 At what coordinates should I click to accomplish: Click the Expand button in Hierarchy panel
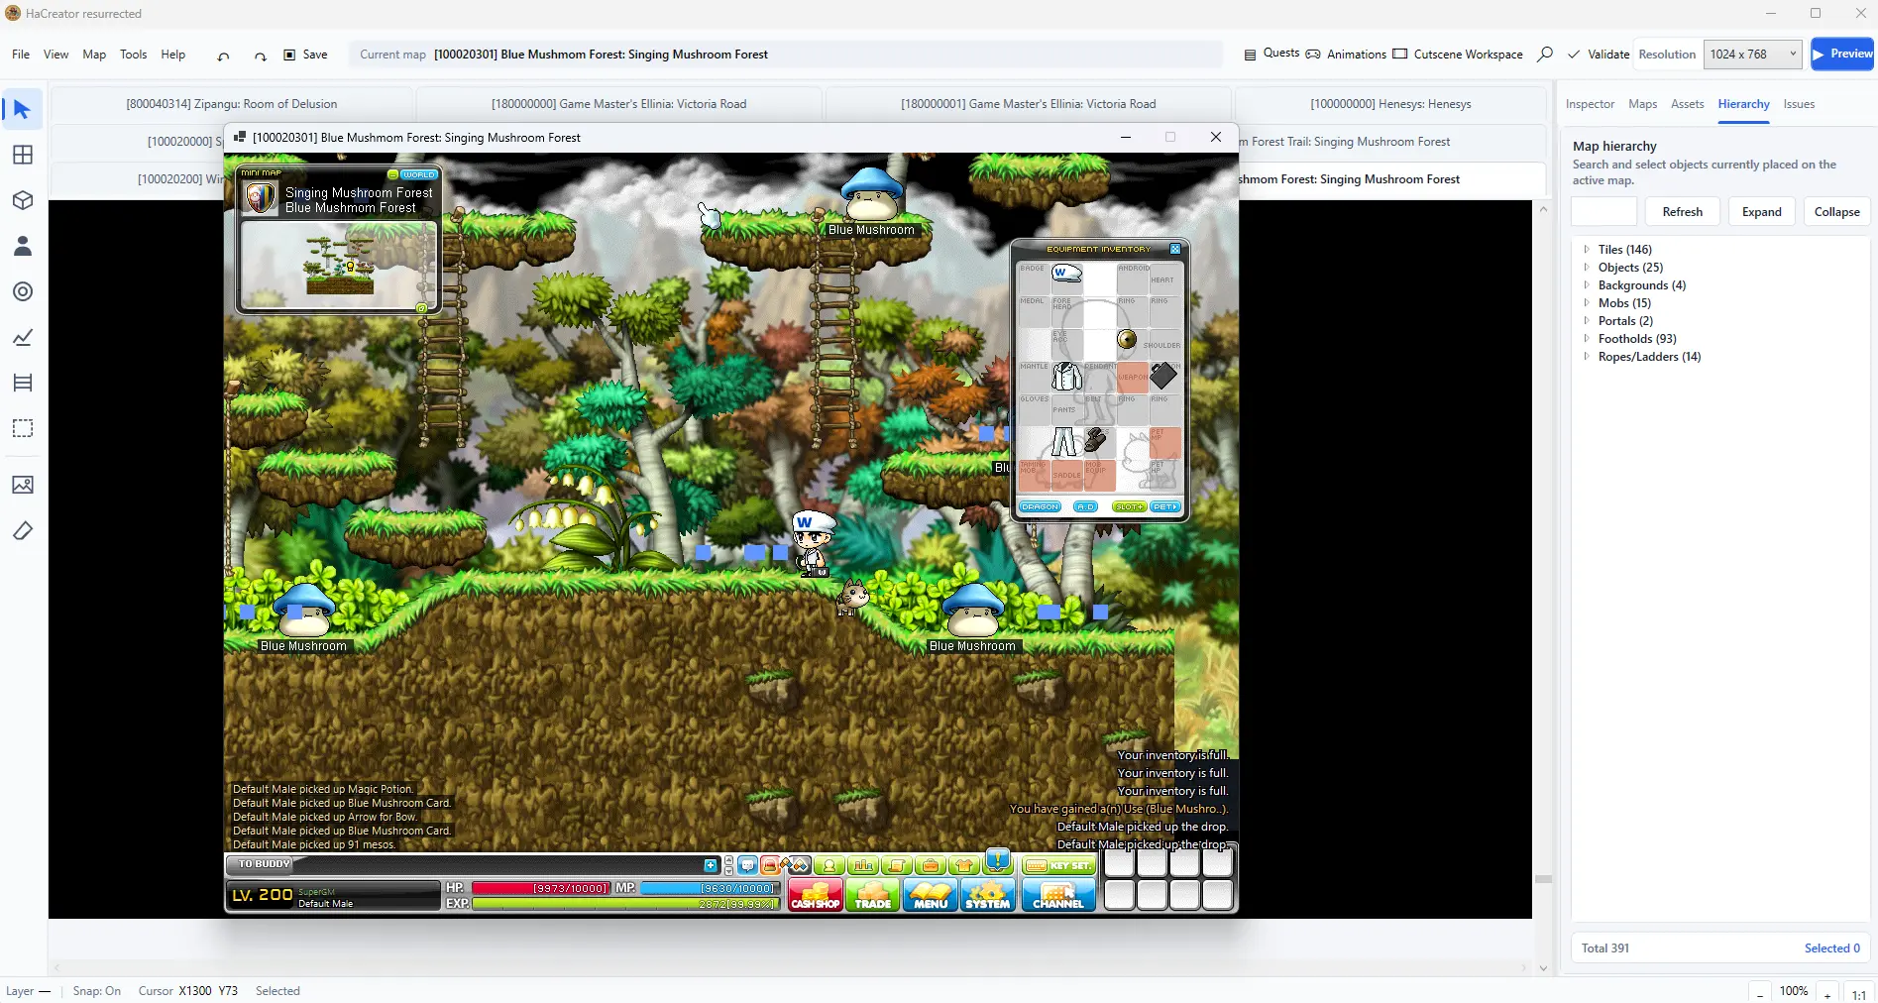click(1761, 212)
